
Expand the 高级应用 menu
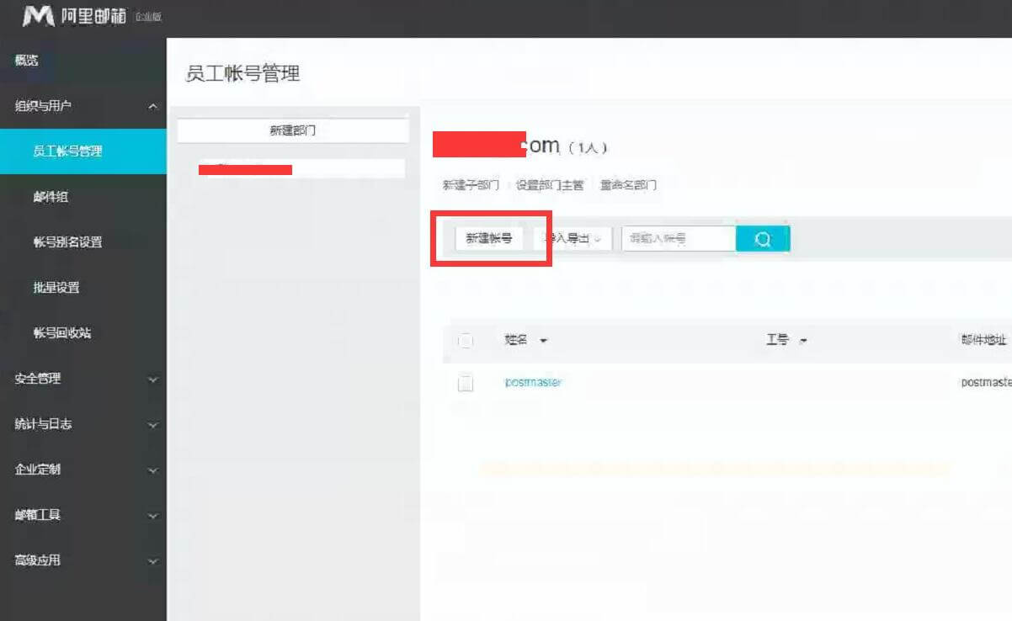[152, 561]
